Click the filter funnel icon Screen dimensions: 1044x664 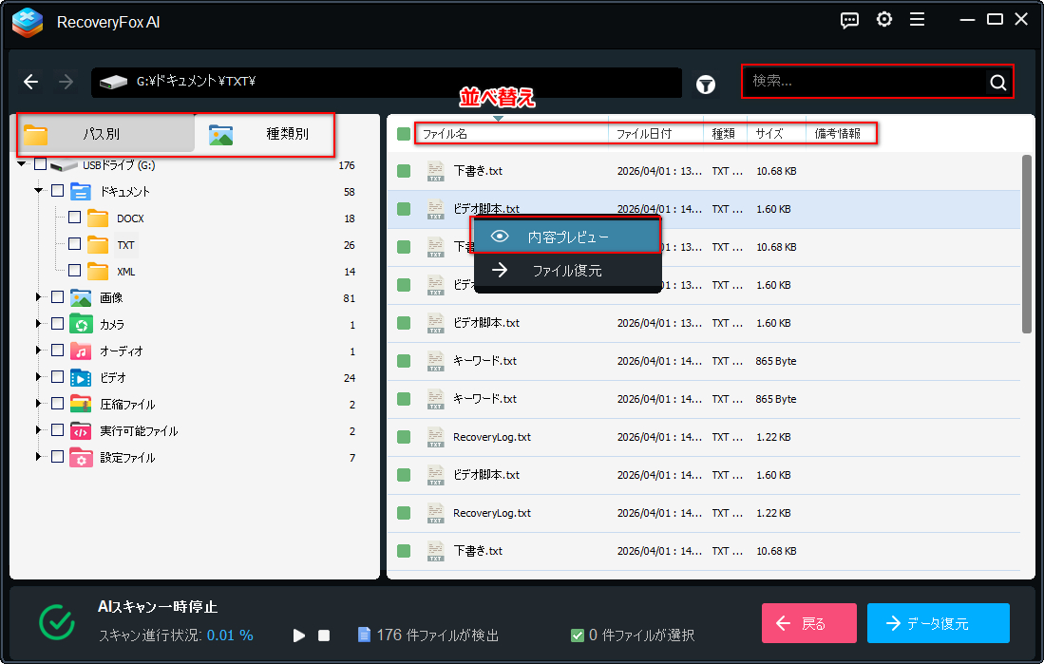tap(705, 84)
